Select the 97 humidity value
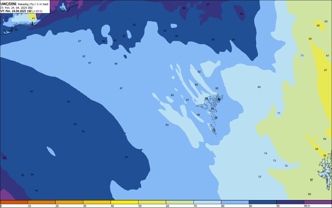Viewport: 332px width, 208px height. (x=208, y=5)
